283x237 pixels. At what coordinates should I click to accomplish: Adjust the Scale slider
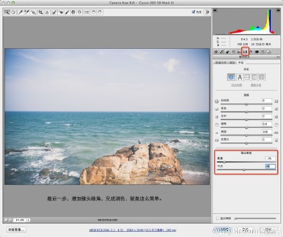pos(246,136)
